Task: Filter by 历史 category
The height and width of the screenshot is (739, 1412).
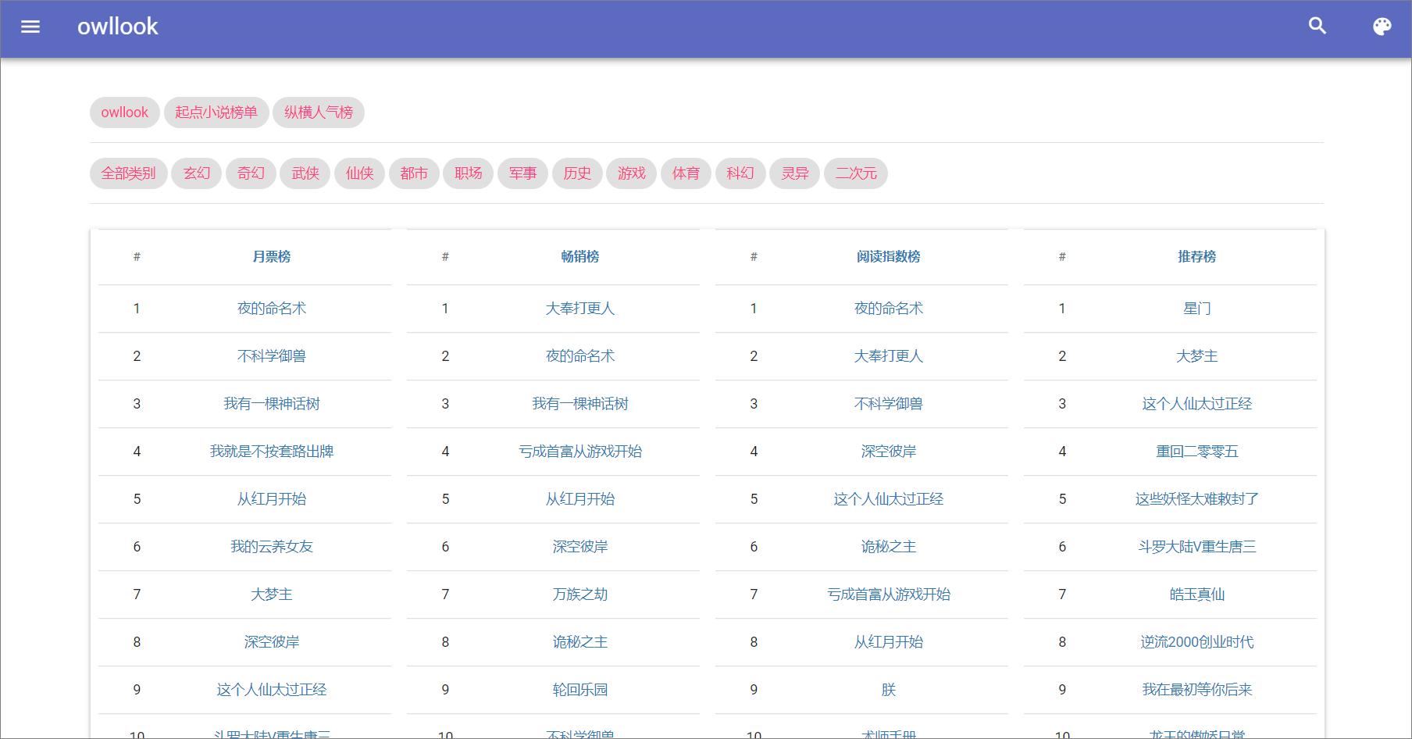Action: [577, 173]
